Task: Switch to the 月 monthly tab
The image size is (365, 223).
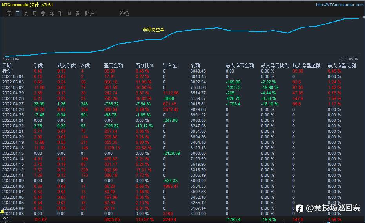Action: coord(35,13)
